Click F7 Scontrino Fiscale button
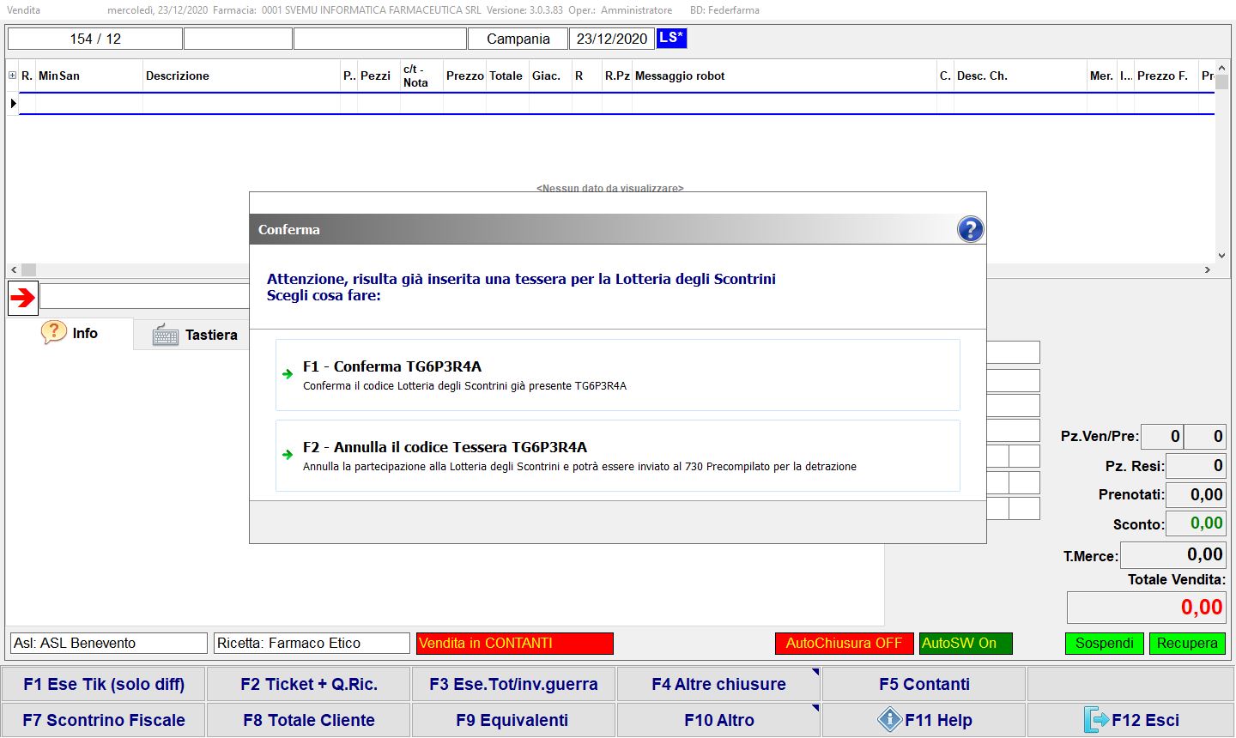Viewport: 1236px width, 738px height. (x=104, y=720)
